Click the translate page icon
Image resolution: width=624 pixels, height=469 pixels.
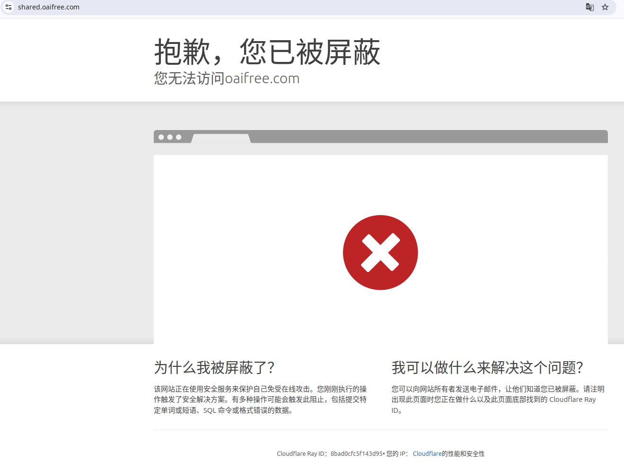[x=590, y=7]
